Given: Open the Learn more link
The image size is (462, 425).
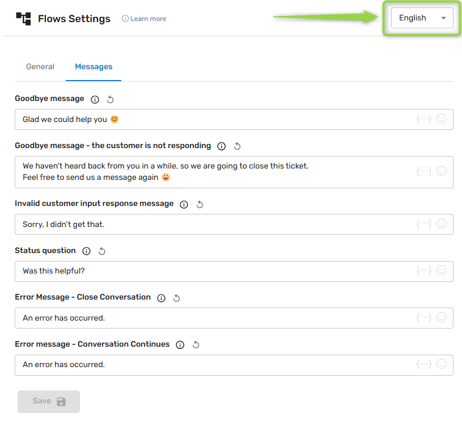Looking at the screenshot, I should click(x=144, y=19).
